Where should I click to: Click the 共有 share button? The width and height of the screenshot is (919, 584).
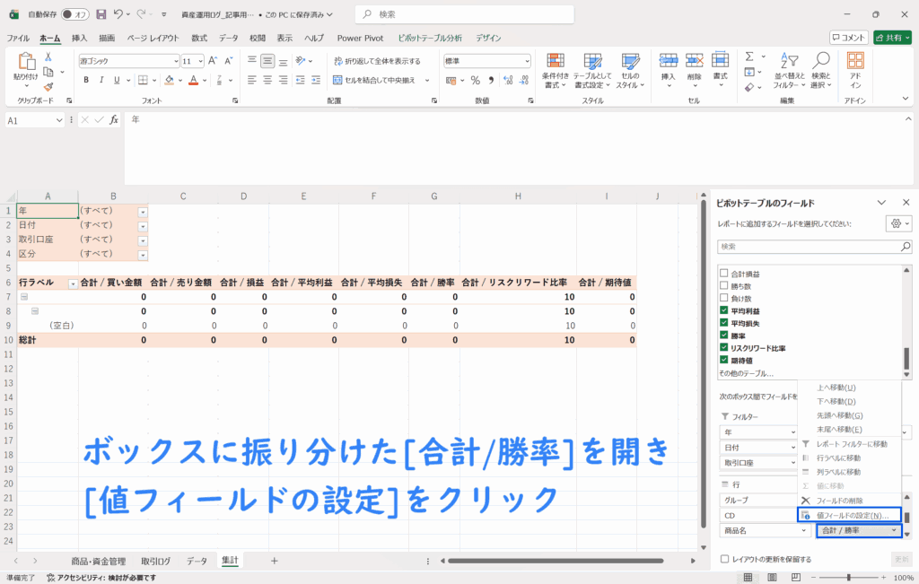click(x=892, y=38)
